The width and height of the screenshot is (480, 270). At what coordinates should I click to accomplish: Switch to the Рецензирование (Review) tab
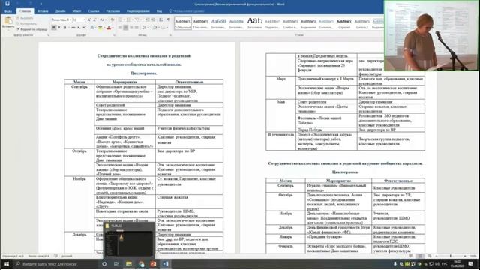138,11
